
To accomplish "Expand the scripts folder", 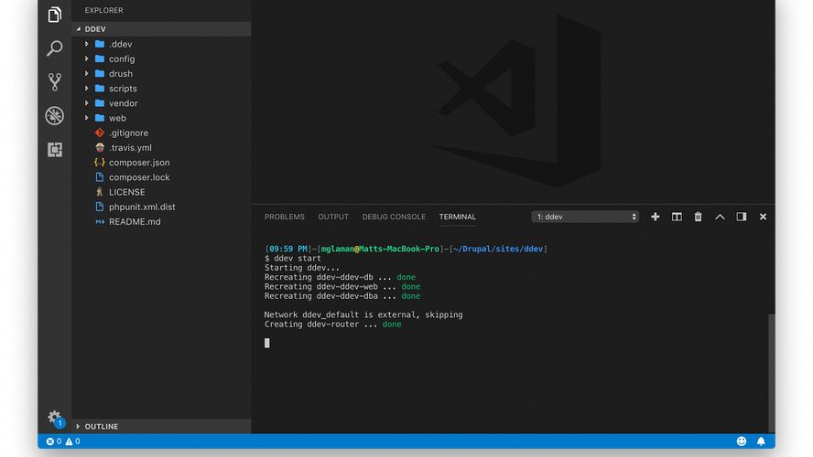I will [87, 89].
